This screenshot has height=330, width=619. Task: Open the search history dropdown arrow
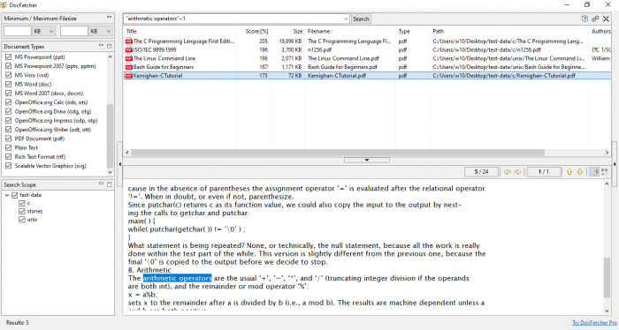[x=346, y=19]
